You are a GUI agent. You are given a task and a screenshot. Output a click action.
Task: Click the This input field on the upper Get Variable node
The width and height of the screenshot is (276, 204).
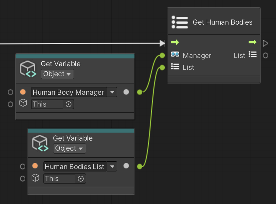click(x=49, y=104)
